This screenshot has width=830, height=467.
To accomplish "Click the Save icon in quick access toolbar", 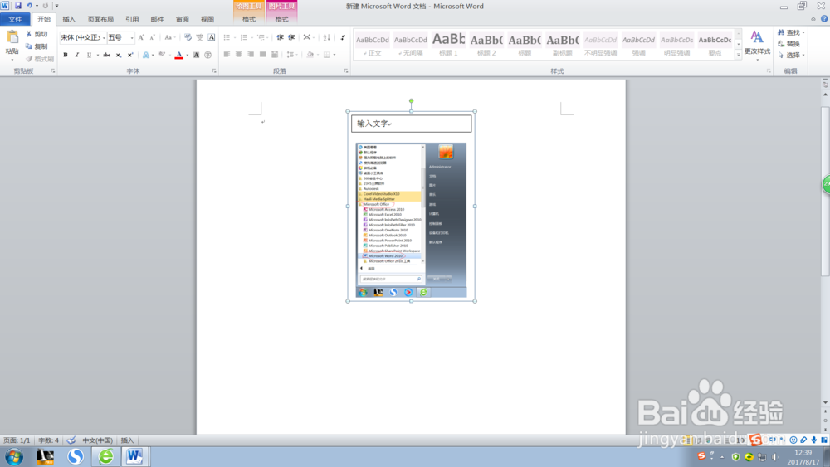I will pyautogui.click(x=18, y=6).
